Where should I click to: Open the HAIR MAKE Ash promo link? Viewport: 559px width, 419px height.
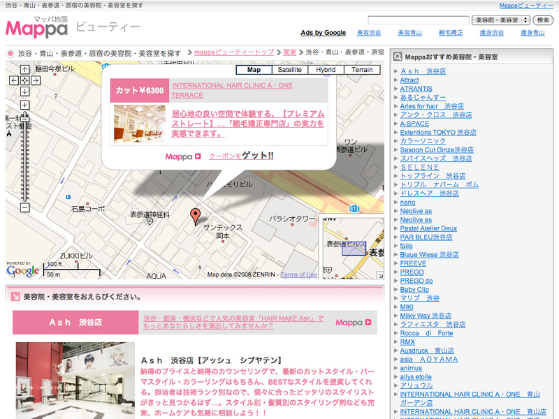pyautogui.click(x=233, y=322)
